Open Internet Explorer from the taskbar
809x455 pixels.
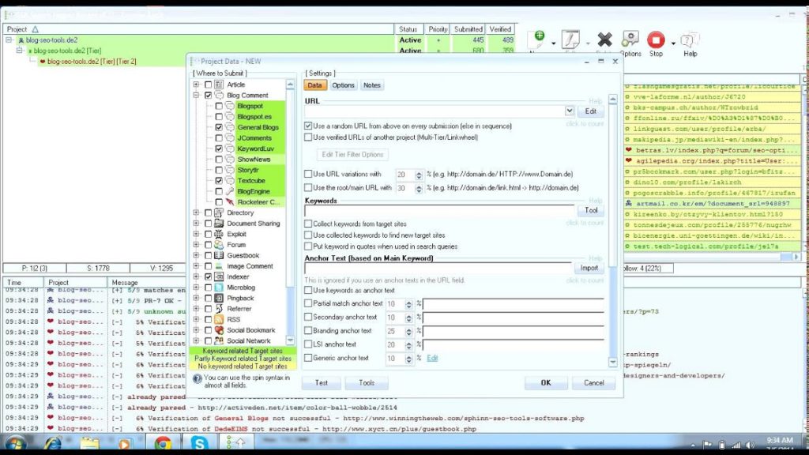[x=53, y=443]
